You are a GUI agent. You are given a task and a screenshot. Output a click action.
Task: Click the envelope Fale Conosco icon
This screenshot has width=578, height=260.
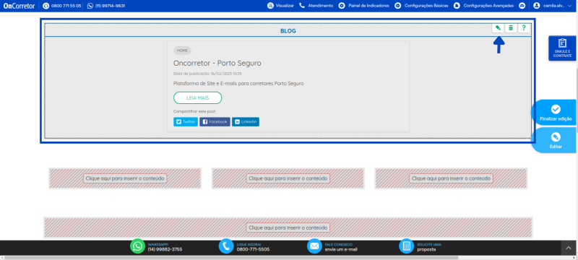pyautogui.click(x=314, y=246)
